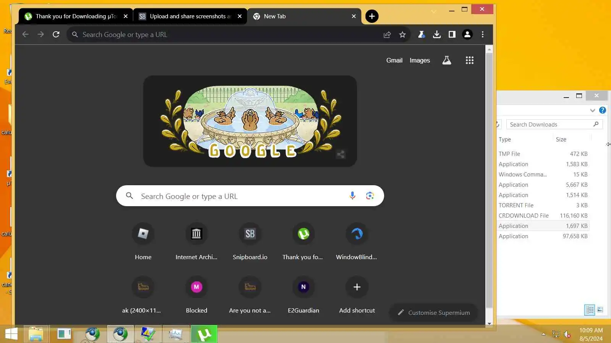Click the Google search box on the page

tap(250, 196)
